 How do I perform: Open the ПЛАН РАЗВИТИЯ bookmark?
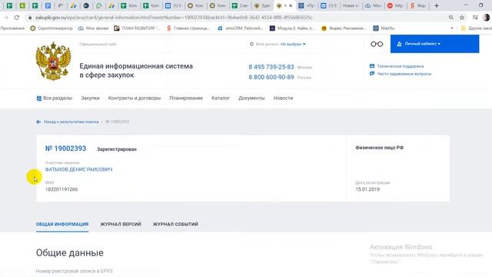(x=137, y=28)
